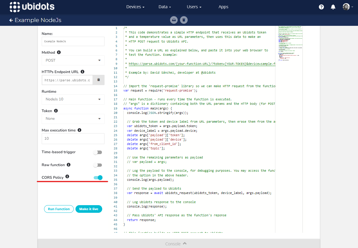Click the Run Function button
This screenshot has height=248, width=358.
pos(59,209)
